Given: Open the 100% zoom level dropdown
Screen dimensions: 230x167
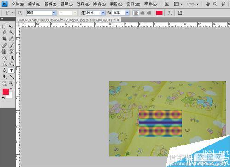Looking at the screenshot, I should tap(197, 4).
